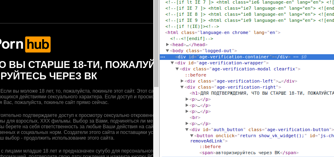334x157 pixels.
Task: Select the html class="language-en chrome" line
Action: pos(223,32)
